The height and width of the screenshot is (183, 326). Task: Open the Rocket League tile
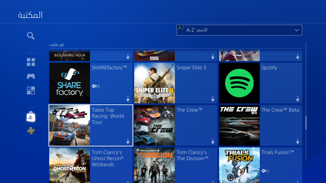155,56
